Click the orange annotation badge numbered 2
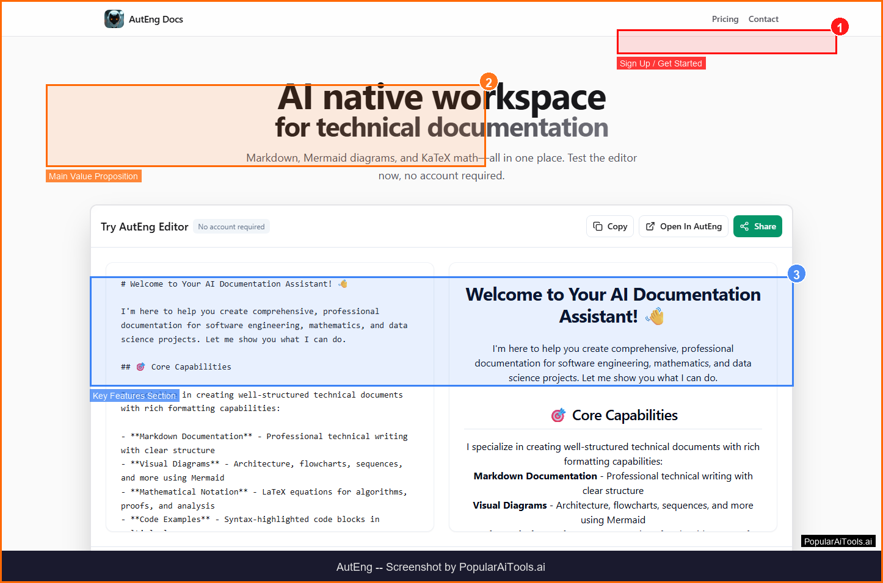 (x=489, y=82)
